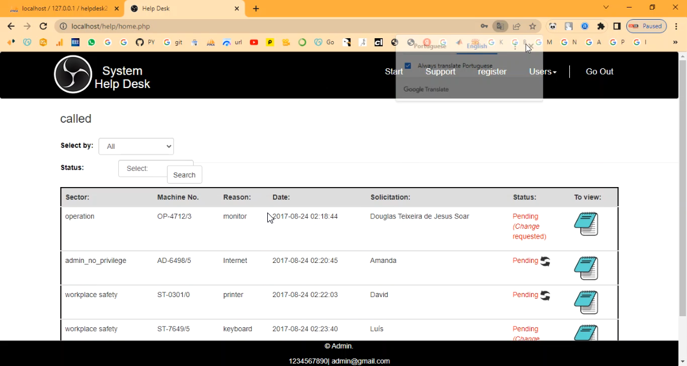Image resolution: width=687 pixels, height=366 pixels.
Task: Toggle the Always translate Portuguese checkbox
Action: [x=408, y=66]
